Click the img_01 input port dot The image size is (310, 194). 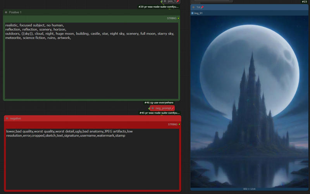[193, 13]
